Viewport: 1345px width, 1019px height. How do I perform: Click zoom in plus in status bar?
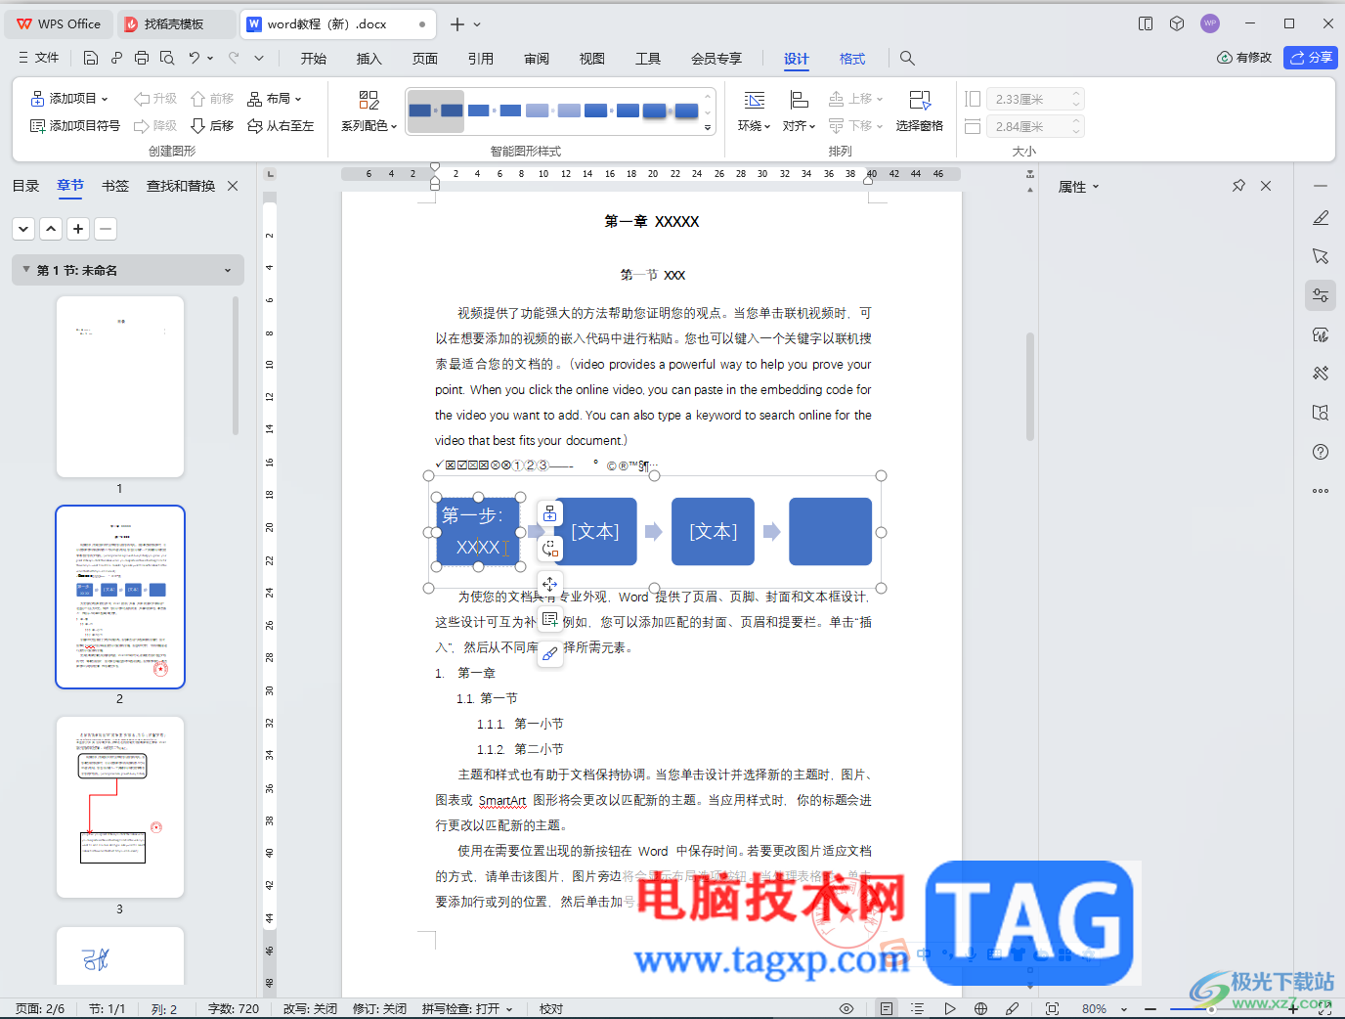pyautogui.click(x=1293, y=1008)
